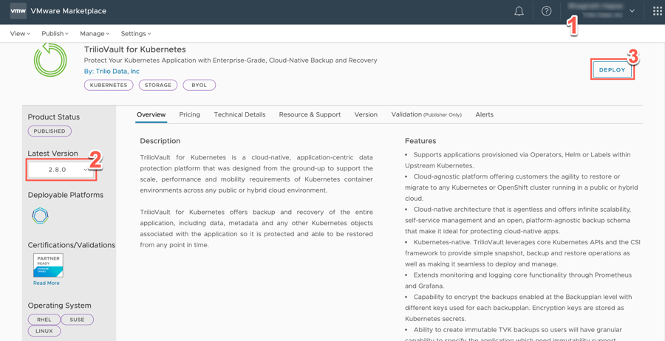Click the Partner Ready certification badge

[48, 265]
